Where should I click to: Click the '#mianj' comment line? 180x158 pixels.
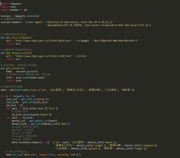point(22,133)
